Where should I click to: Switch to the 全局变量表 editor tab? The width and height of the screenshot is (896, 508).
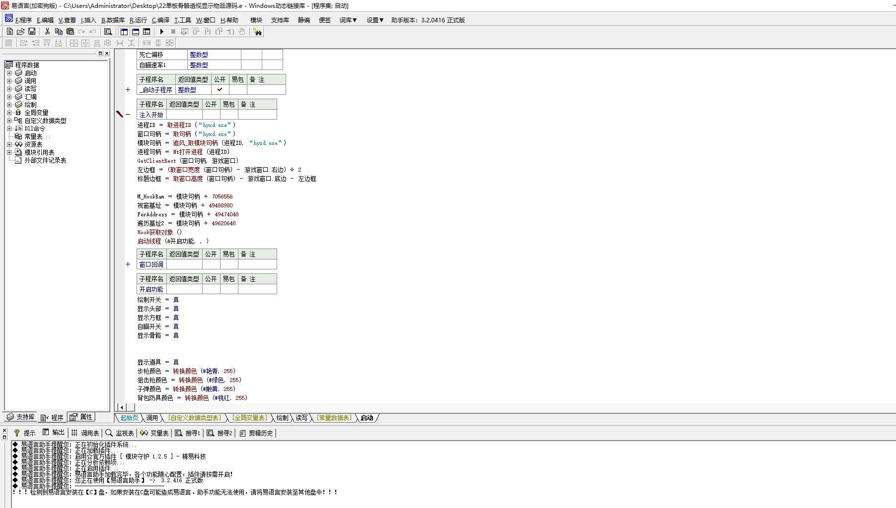(250, 418)
